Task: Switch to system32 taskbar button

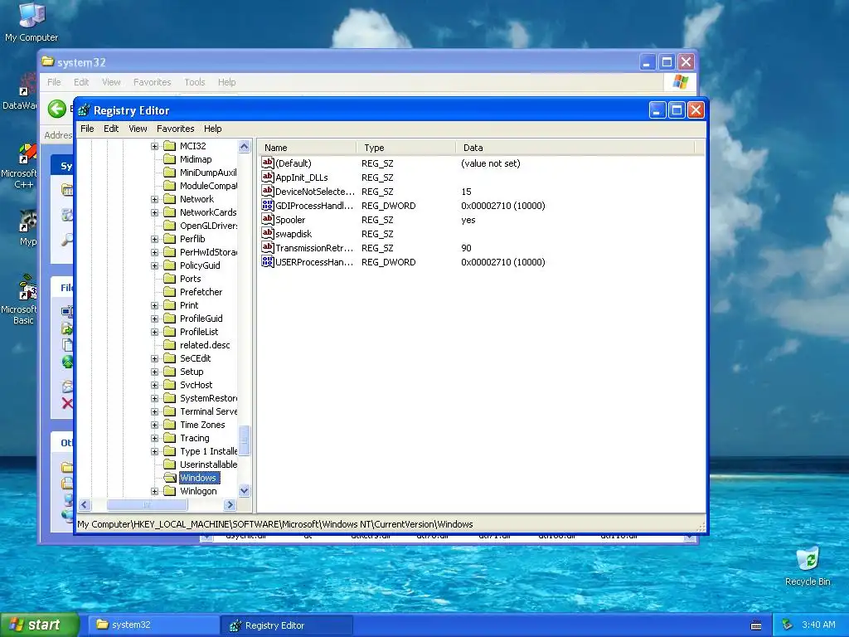Action: pyautogui.click(x=153, y=625)
